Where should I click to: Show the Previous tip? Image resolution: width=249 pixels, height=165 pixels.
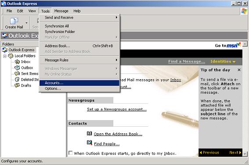tap(209, 153)
